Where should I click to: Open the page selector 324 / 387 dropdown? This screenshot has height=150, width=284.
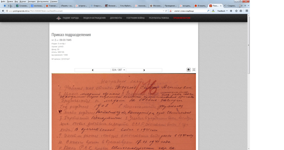pos(118,70)
